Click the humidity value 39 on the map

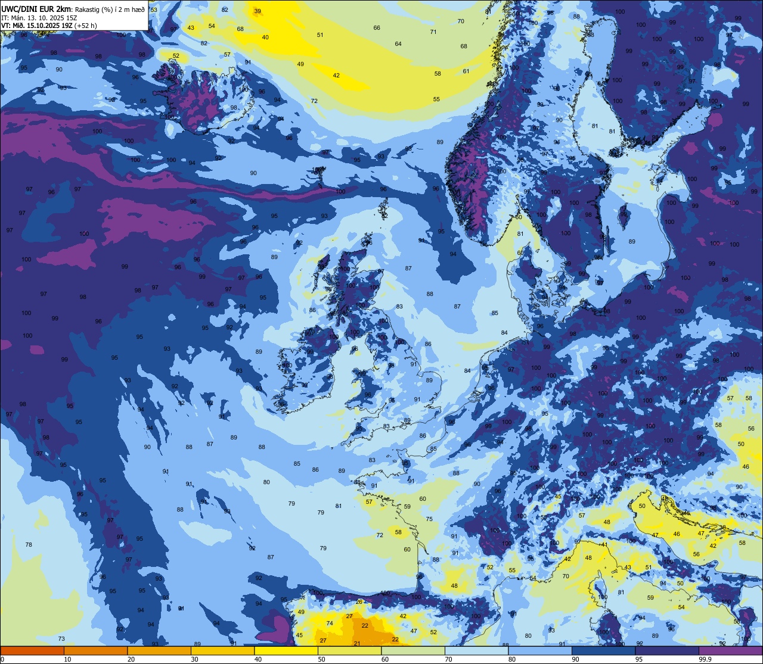point(258,11)
